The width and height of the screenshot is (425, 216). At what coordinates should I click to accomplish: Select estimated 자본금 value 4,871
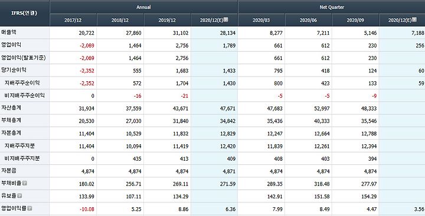click(x=229, y=172)
